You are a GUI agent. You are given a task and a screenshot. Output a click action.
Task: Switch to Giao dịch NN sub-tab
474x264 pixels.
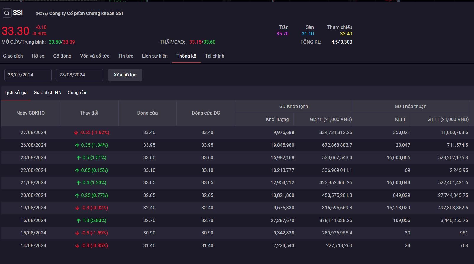pos(48,92)
